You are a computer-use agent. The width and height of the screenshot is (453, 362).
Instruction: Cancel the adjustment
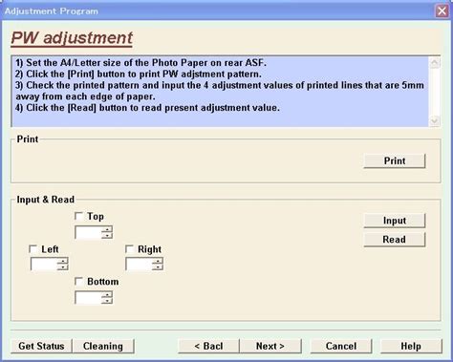pos(341,346)
